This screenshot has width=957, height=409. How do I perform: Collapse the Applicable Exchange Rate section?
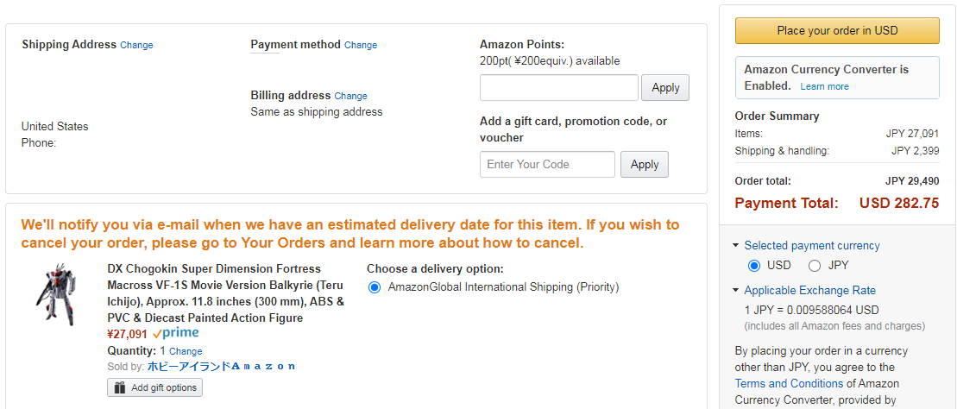coord(736,291)
